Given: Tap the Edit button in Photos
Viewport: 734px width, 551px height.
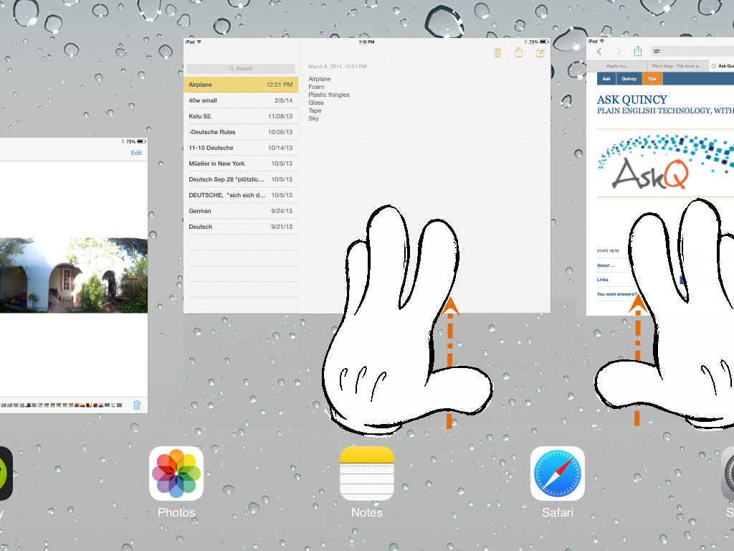Looking at the screenshot, I should click(x=136, y=153).
